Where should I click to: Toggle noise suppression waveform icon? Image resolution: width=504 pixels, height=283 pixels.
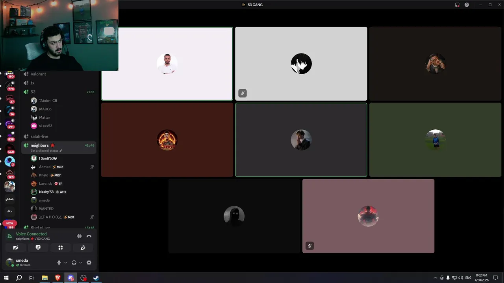pos(80,236)
